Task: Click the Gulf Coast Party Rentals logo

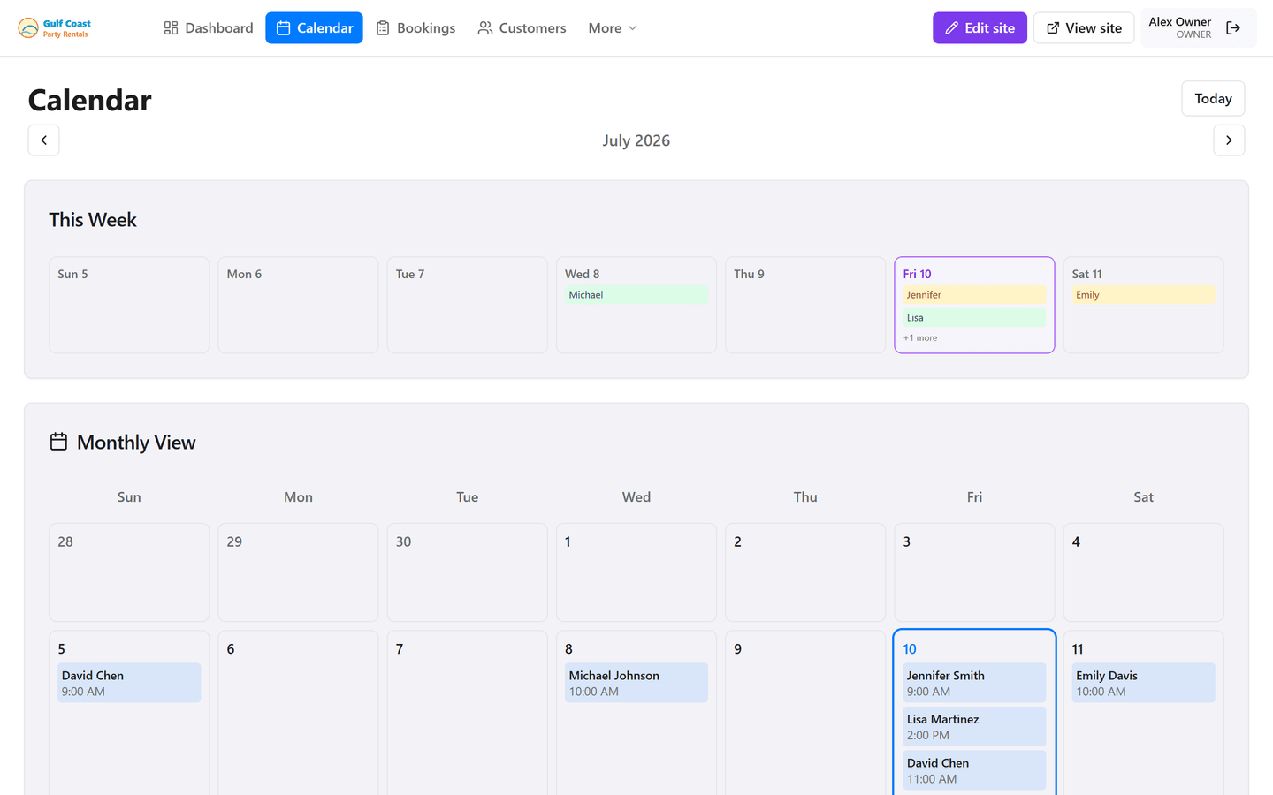Action: click(55, 28)
